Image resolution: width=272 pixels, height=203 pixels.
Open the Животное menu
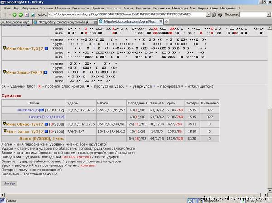pyautogui.click(x=143, y=8)
